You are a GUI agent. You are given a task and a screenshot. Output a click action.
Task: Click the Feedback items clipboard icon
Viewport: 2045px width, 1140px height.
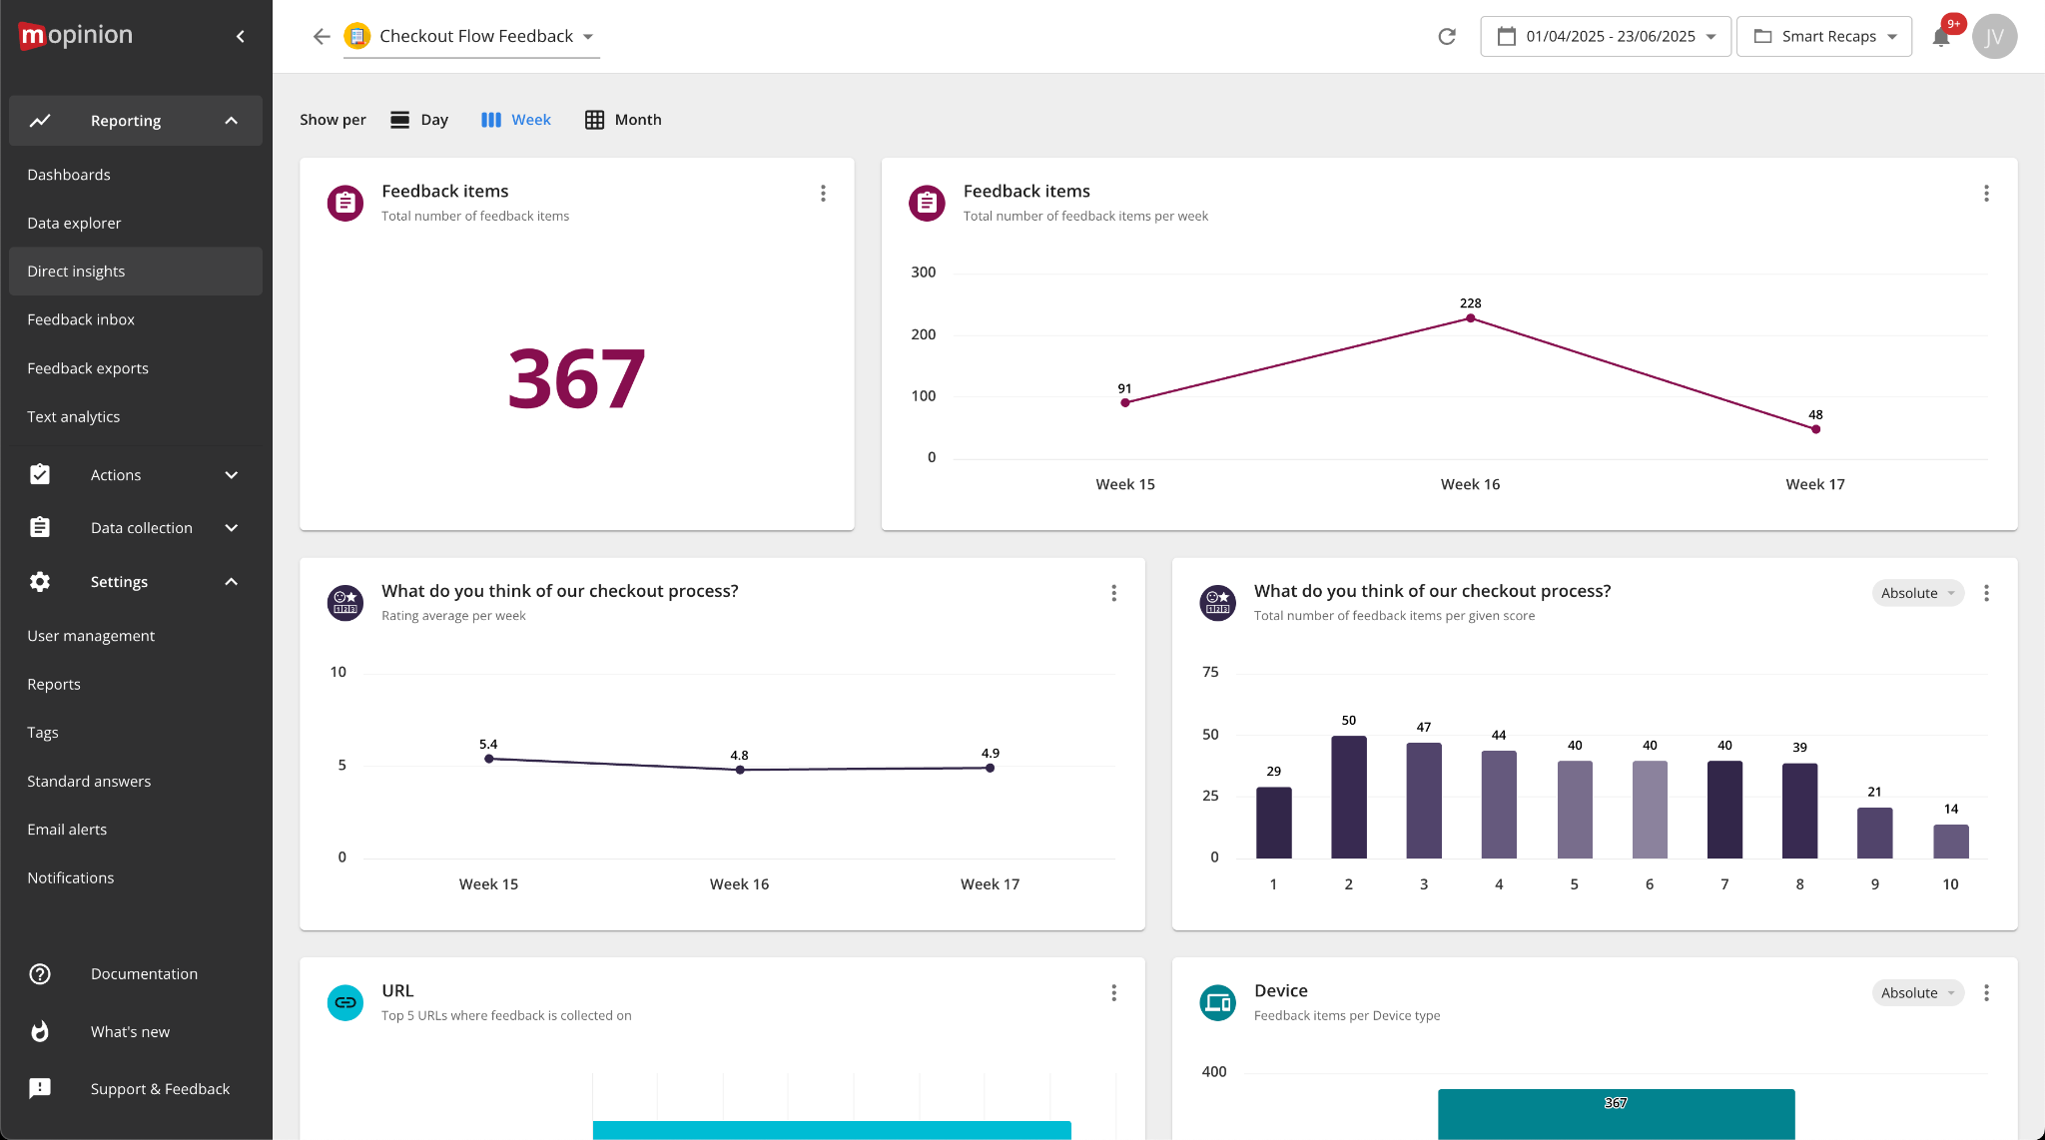344,203
